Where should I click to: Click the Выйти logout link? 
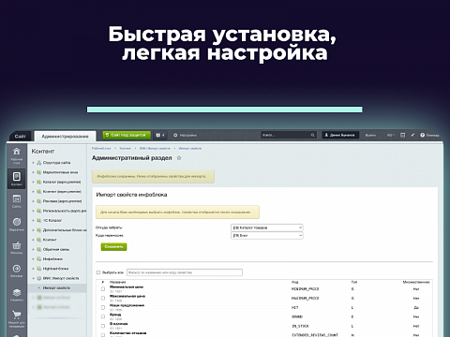pyautogui.click(x=370, y=135)
